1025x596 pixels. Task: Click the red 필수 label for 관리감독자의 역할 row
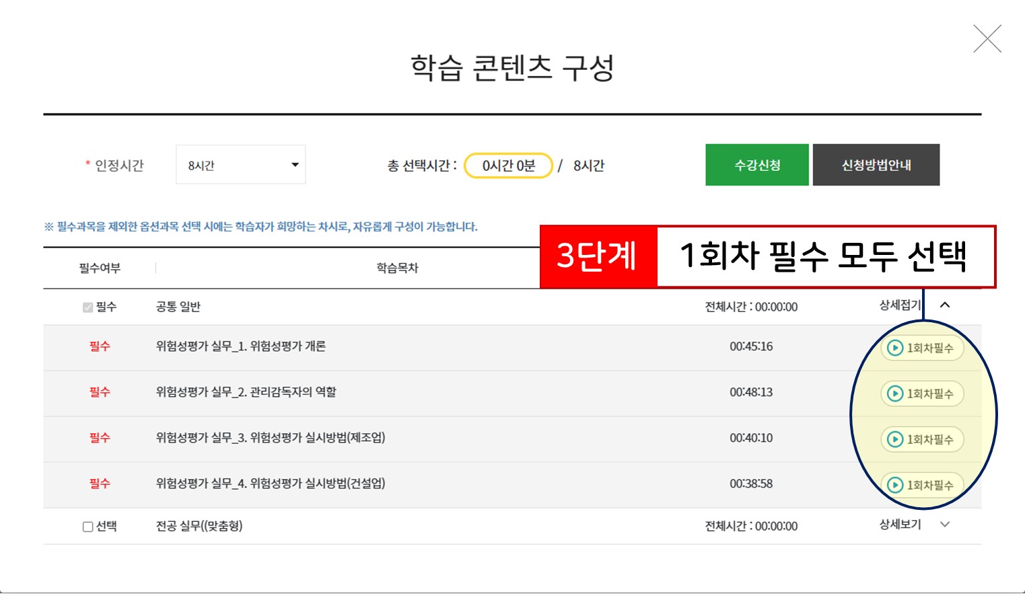click(100, 392)
